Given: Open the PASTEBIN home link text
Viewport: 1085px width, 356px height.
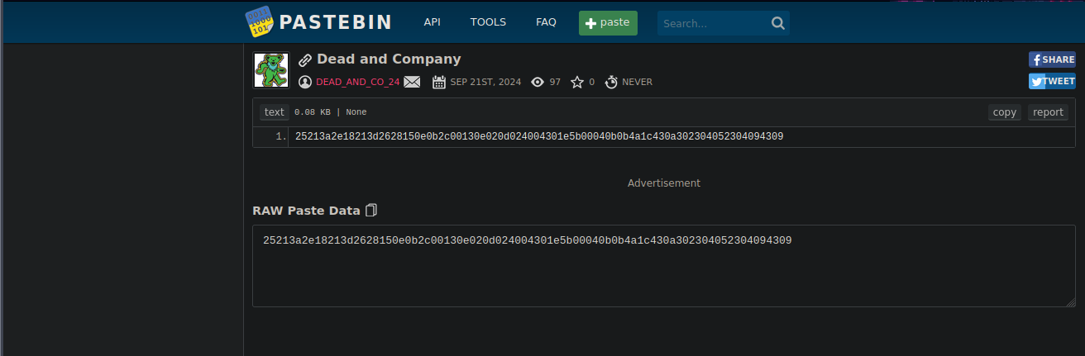Looking at the screenshot, I should [336, 22].
